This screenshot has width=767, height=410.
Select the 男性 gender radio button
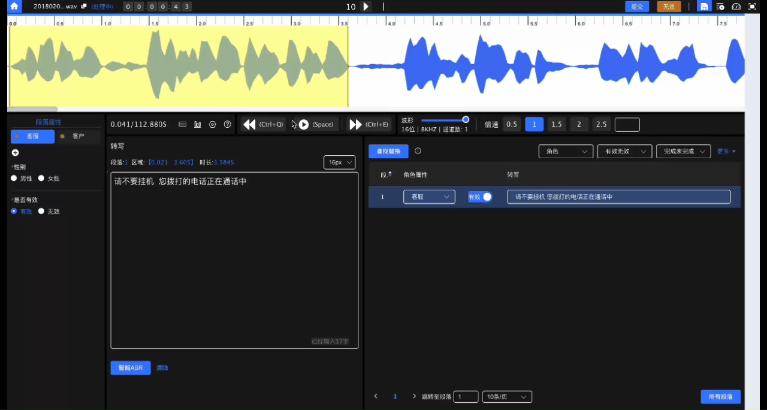14,179
